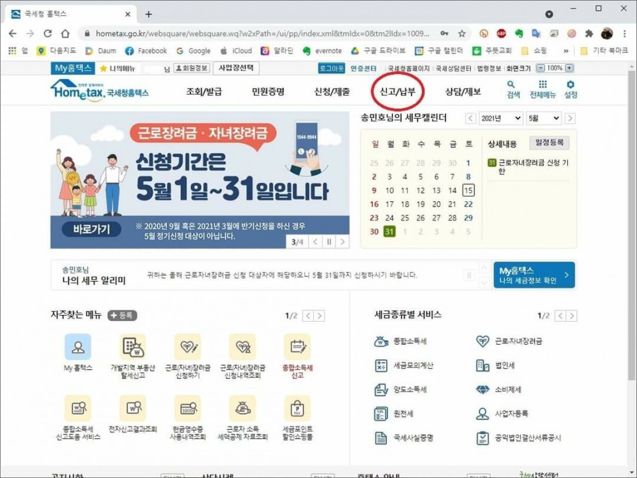Bookmark this page with the star icon
637x478 pixels.
pyautogui.click(x=462, y=34)
